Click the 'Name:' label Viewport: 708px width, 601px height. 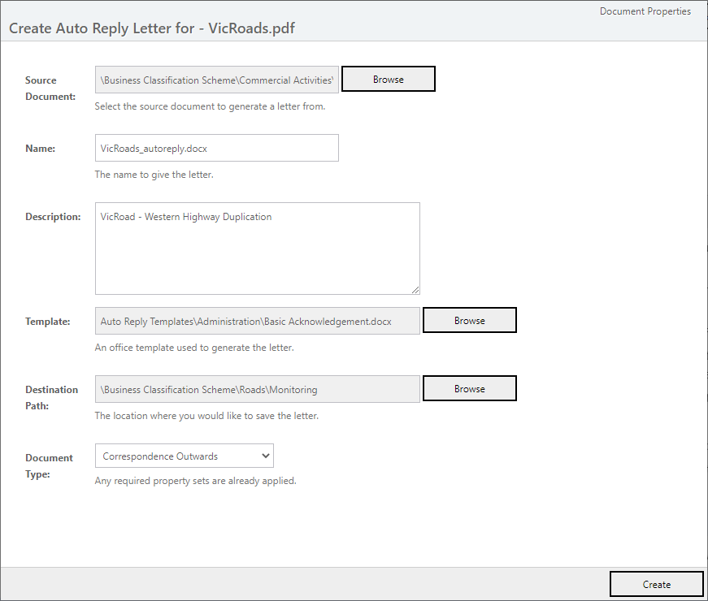point(41,149)
